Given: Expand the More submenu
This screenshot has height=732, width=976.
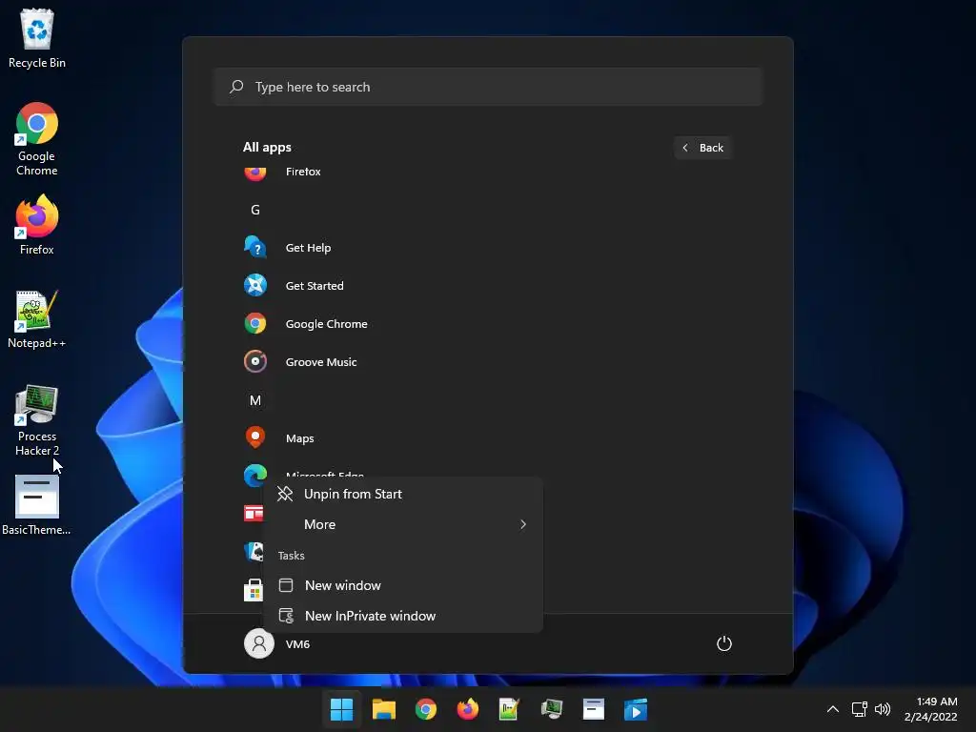Looking at the screenshot, I should click(x=403, y=525).
